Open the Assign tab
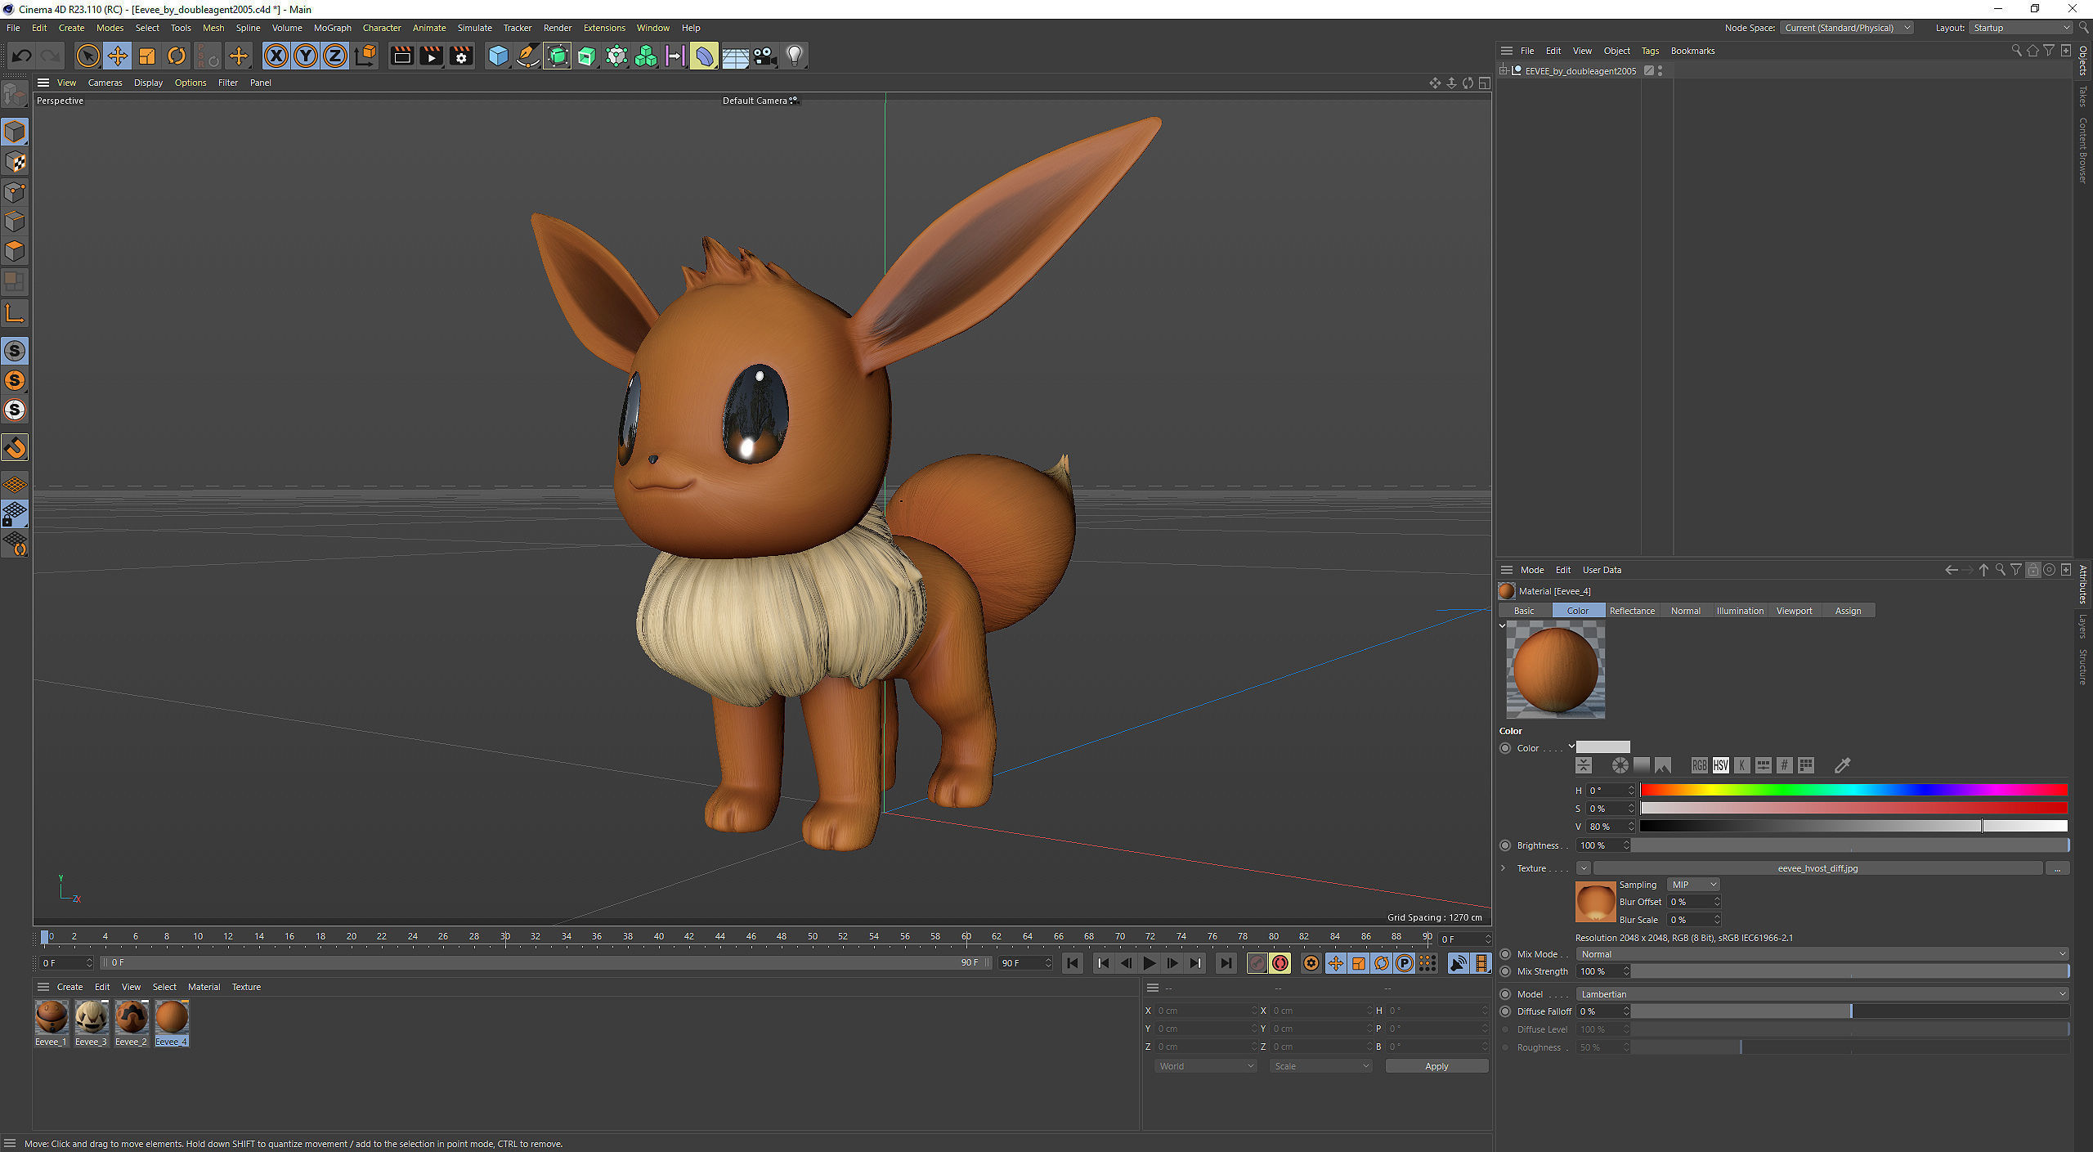Viewport: 2093px width, 1152px height. pyautogui.click(x=1848, y=611)
